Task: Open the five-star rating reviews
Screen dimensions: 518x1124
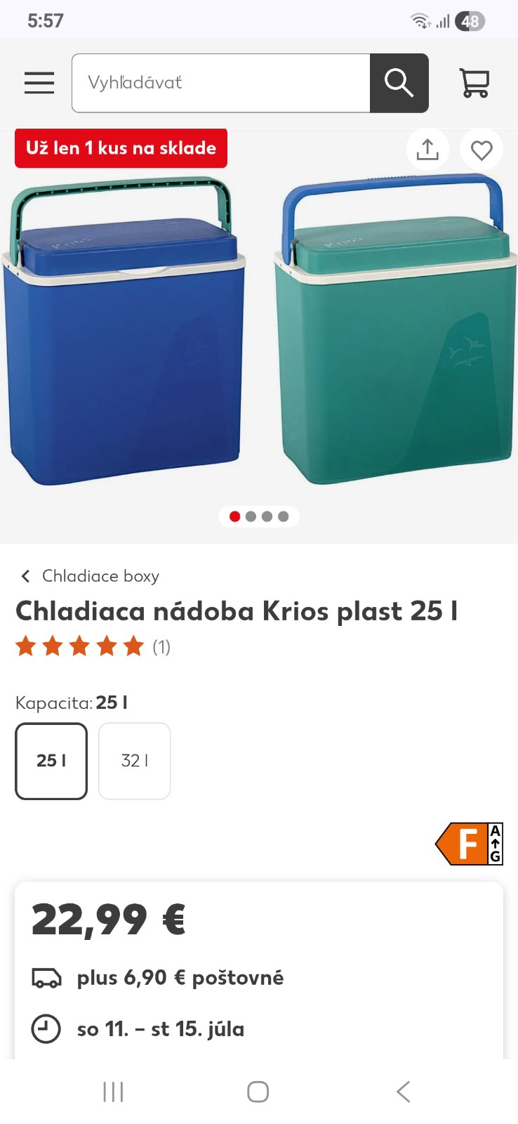Action: [93, 646]
